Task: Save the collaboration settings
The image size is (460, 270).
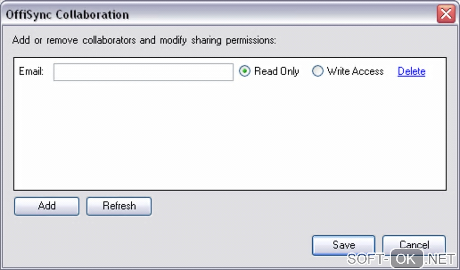Action: (343, 245)
